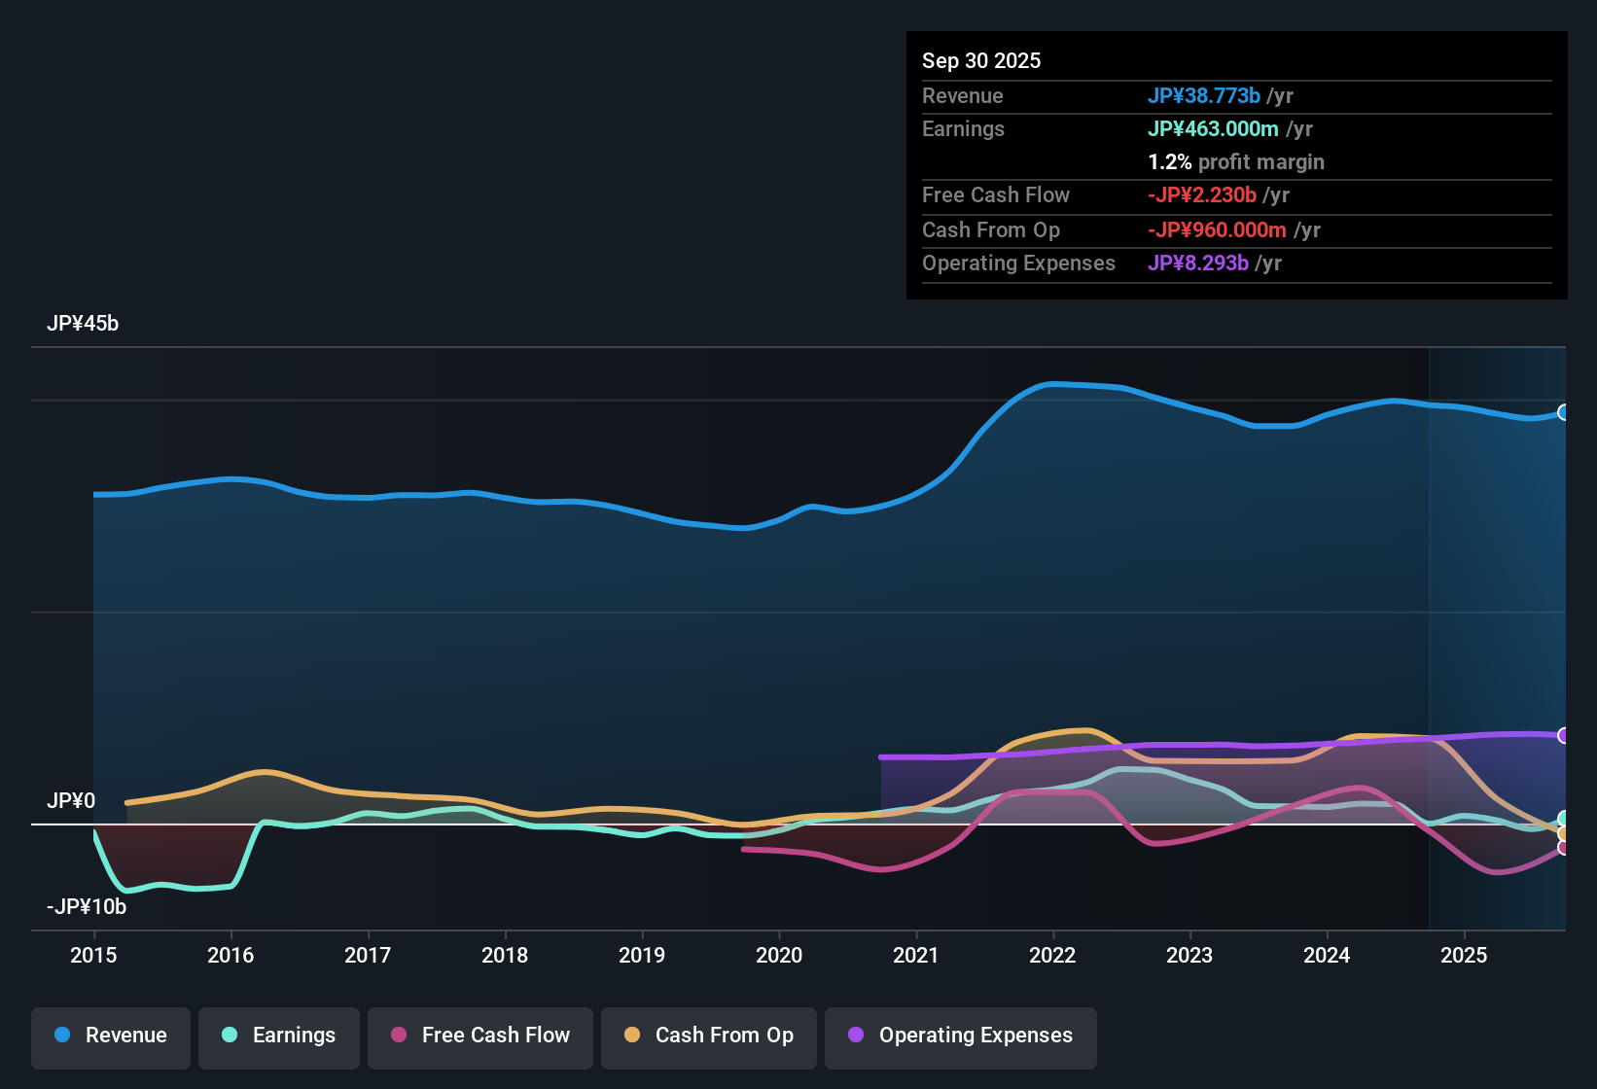Select the 2020 label on the timeline axis

[779, 956]
